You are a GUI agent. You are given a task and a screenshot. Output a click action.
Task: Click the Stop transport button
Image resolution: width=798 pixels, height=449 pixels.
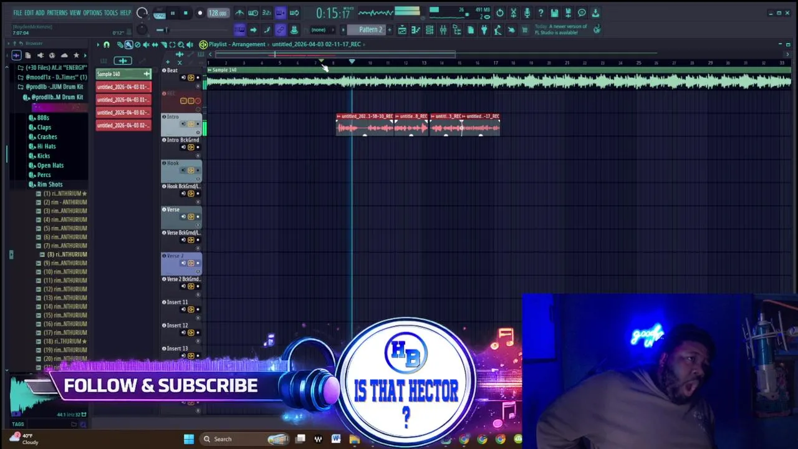[x=185, y=13]
